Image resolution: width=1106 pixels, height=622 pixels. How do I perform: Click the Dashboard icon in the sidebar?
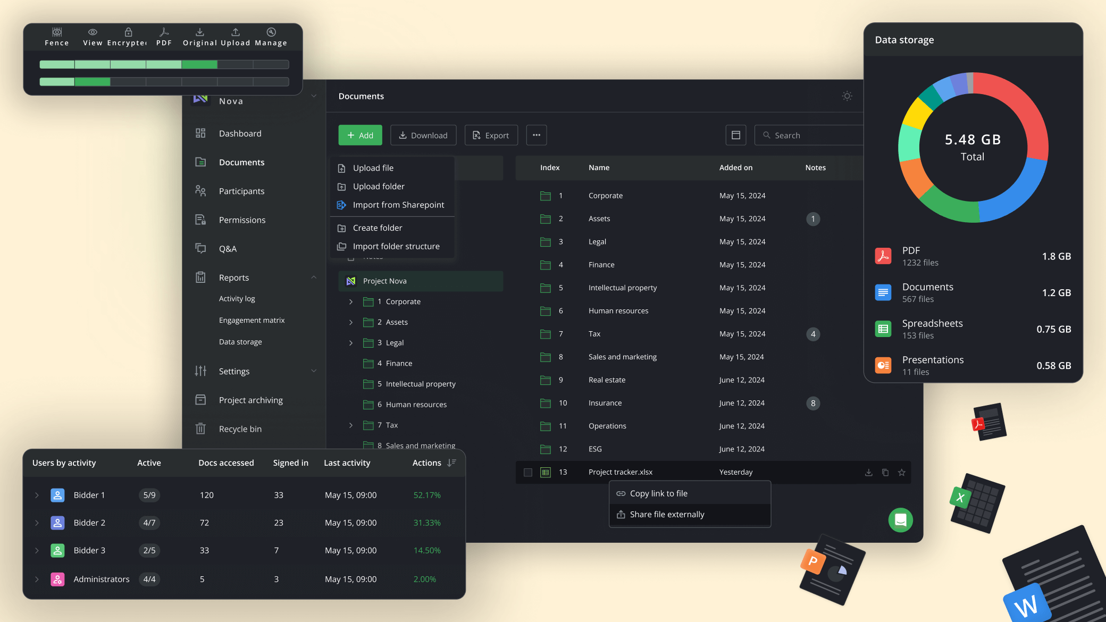200,133
